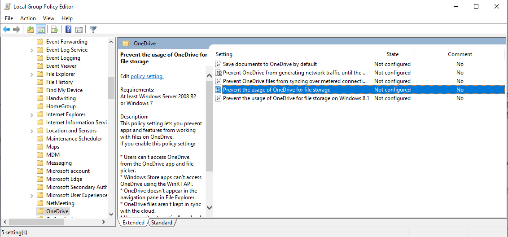
Task: Click the tree pane scroll down arrow
Action: click(111, 215)
